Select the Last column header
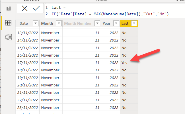This screenshot has width=185, height=114. click(125, 24)
